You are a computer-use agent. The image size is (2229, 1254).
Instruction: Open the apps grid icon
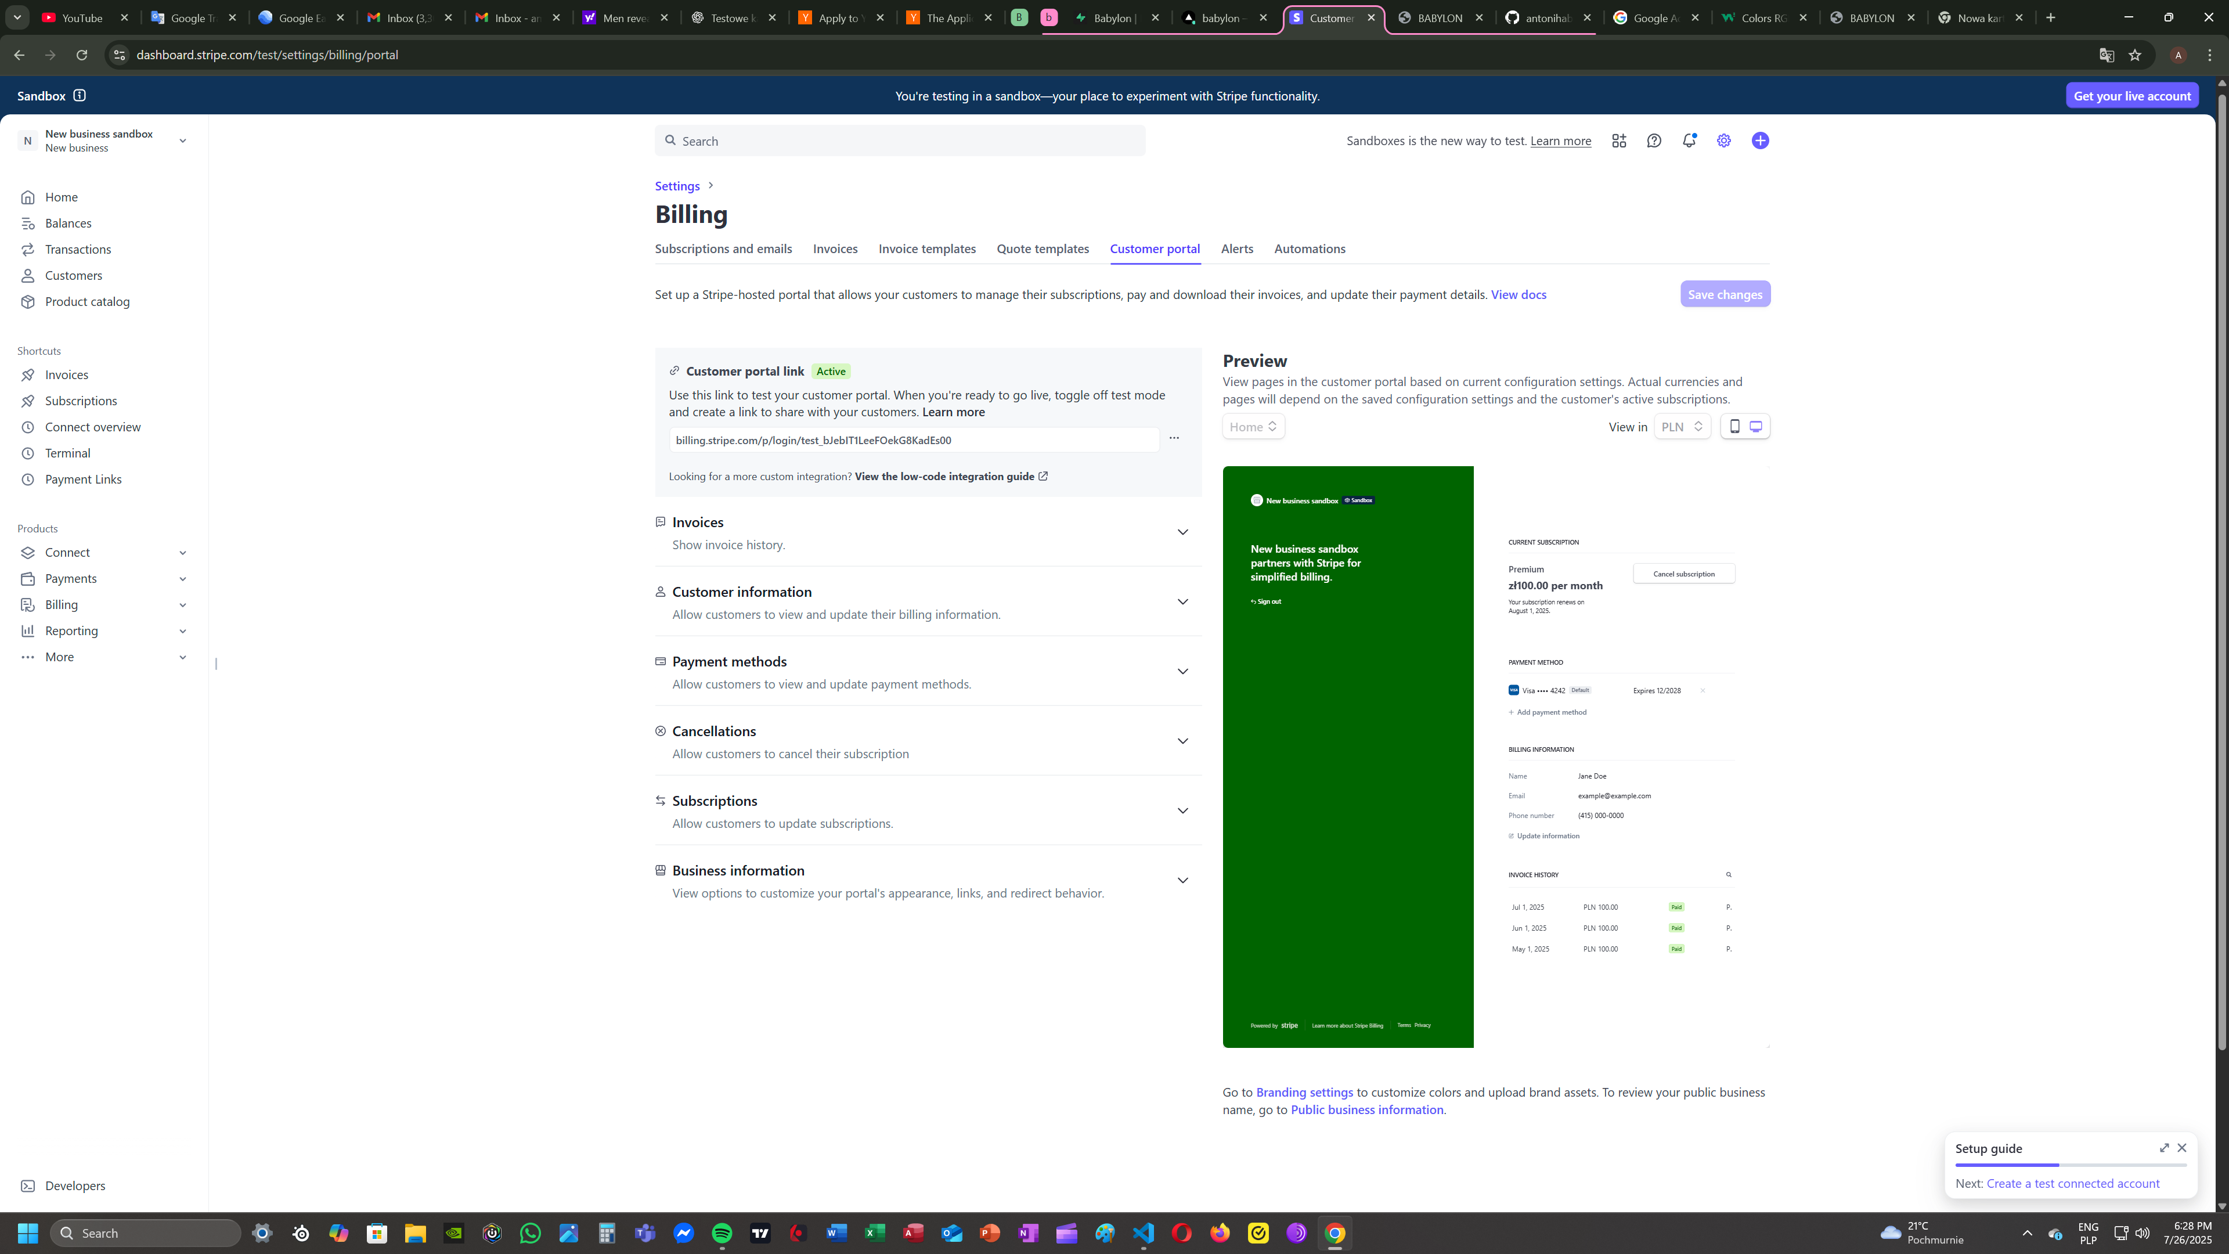point(1619,140)
